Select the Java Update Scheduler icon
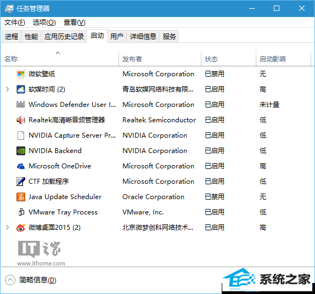 (x=21, y=197)
